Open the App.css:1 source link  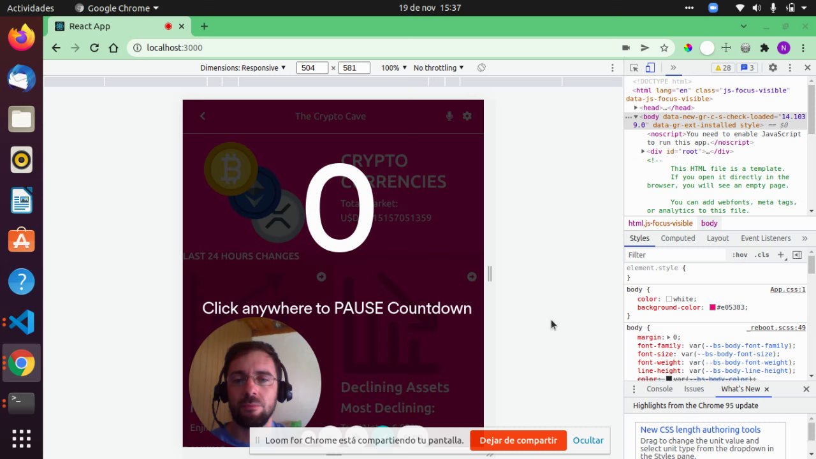click(788, 289)
